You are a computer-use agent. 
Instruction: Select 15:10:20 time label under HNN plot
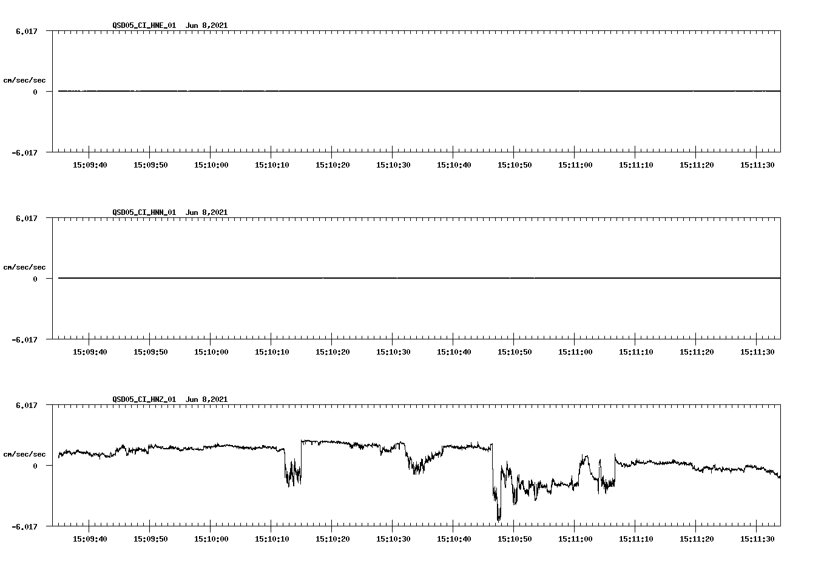tap(333, 352)
